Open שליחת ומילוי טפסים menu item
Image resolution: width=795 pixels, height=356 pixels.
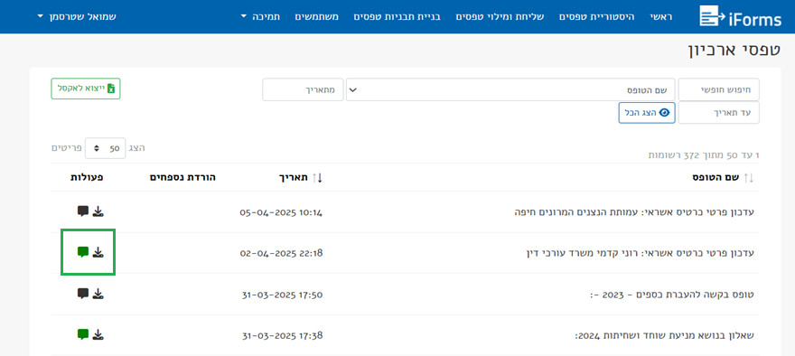[x=500, y=17]
